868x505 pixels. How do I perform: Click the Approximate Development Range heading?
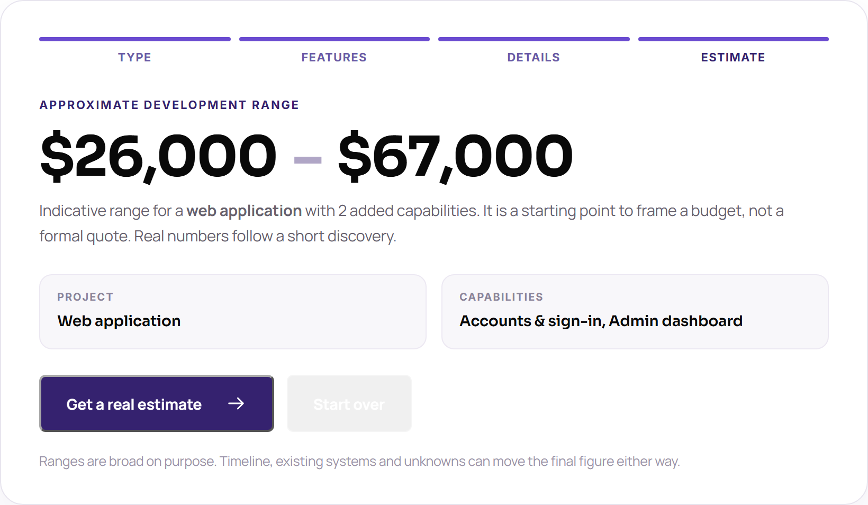[169, 105]
